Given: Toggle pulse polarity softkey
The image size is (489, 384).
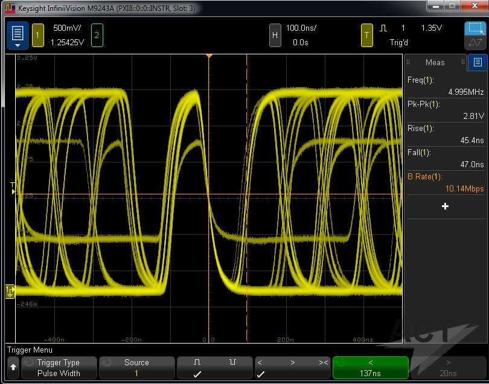Looking at the screenshot, I should 214,368.
